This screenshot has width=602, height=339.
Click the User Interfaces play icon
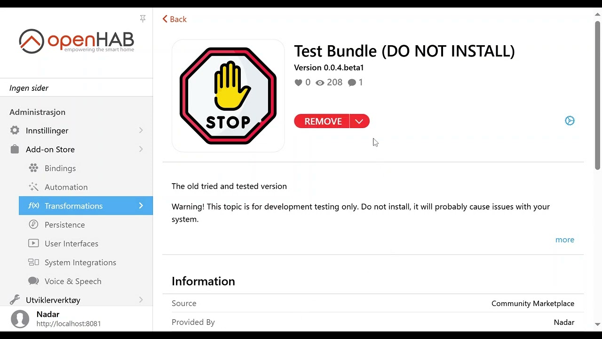[x=33, y=243]
